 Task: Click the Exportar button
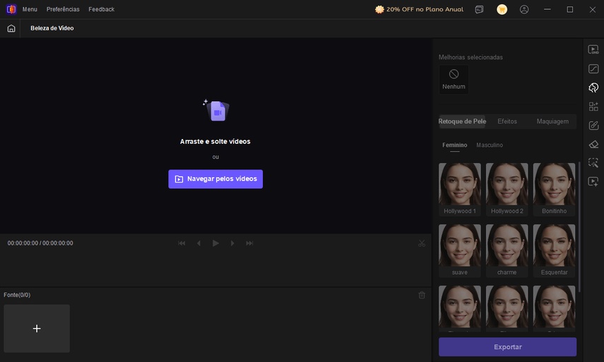pyautogui.click(x=507, y=347)
